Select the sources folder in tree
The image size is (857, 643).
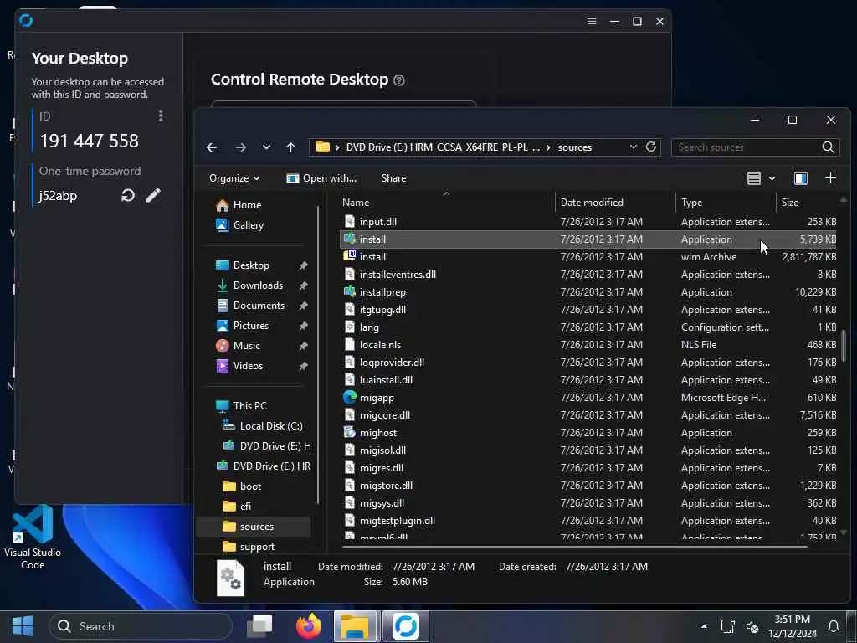point(254,527)
